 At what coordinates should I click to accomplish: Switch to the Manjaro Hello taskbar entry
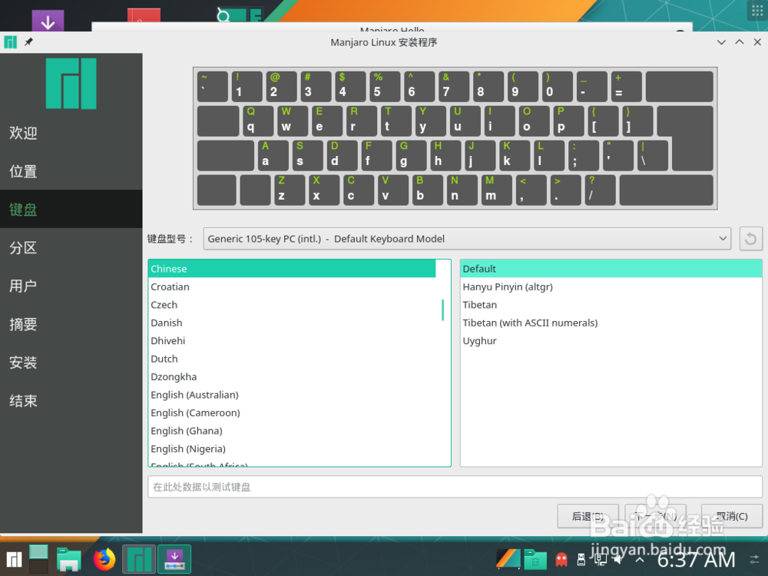[139, 559]
